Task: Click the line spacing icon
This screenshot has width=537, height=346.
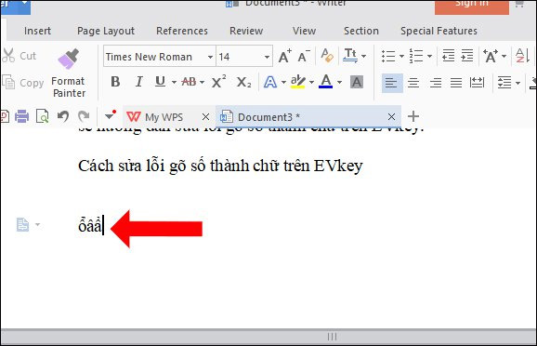Action: [504, 83]
